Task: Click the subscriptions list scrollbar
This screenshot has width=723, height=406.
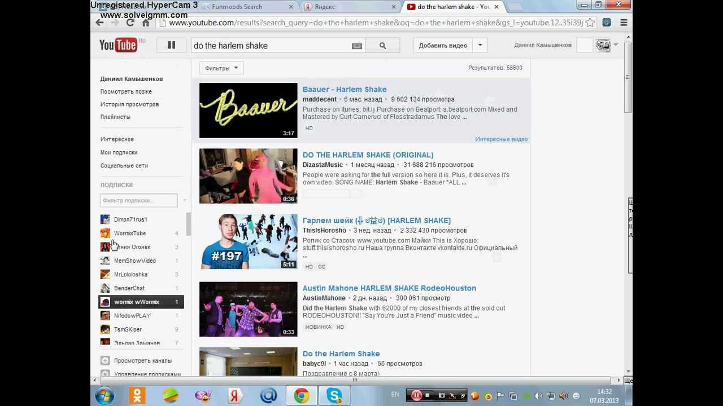Action: pyautogui.click(x=188, y=224)
